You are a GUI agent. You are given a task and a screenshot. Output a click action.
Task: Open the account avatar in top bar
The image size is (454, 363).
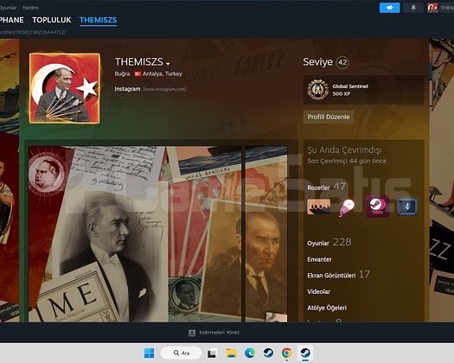click(x=432, y=8)
